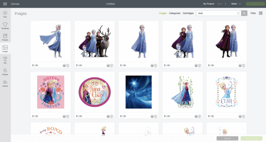The height and width of the screenshot is (142, 266).
Task: Click the Cancel button
Action: point(227,138)
